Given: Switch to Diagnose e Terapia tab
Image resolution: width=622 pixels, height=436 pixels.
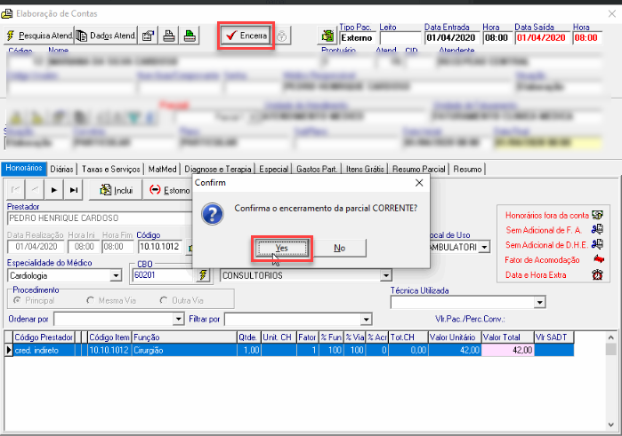Looking at the screenshot, I should [x=218, y=169].
